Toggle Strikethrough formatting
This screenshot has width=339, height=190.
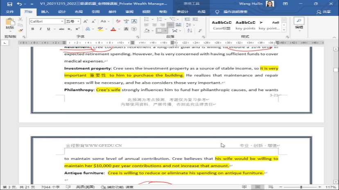click(61, 29)
